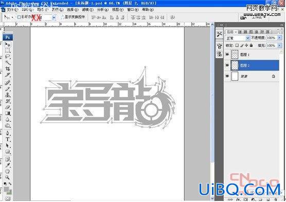Screen dimensions: 286x202
Task: Open the 窗口 menu
Action: point(133,10)
